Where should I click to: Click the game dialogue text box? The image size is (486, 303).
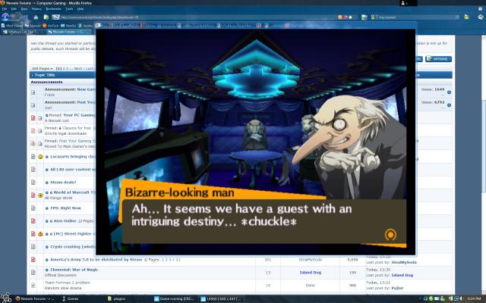[264, 221]
